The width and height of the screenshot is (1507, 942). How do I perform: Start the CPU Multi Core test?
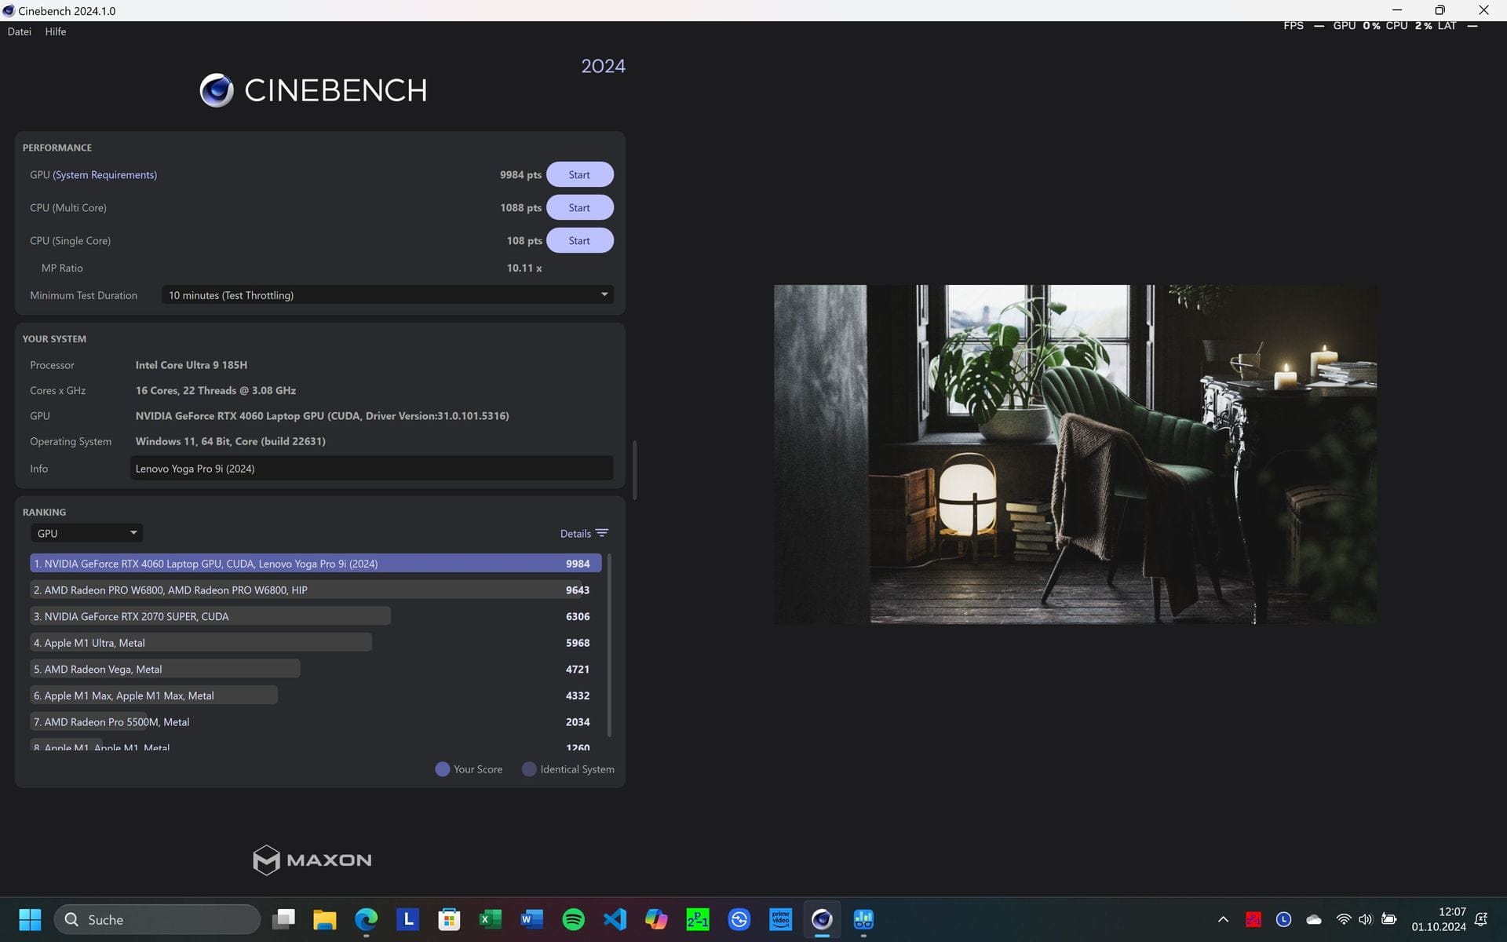tap(579, 207)
